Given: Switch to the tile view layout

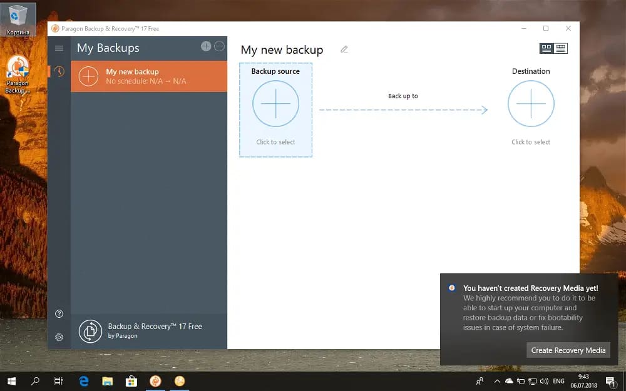Looking at the screenshot, I should 546,48.
